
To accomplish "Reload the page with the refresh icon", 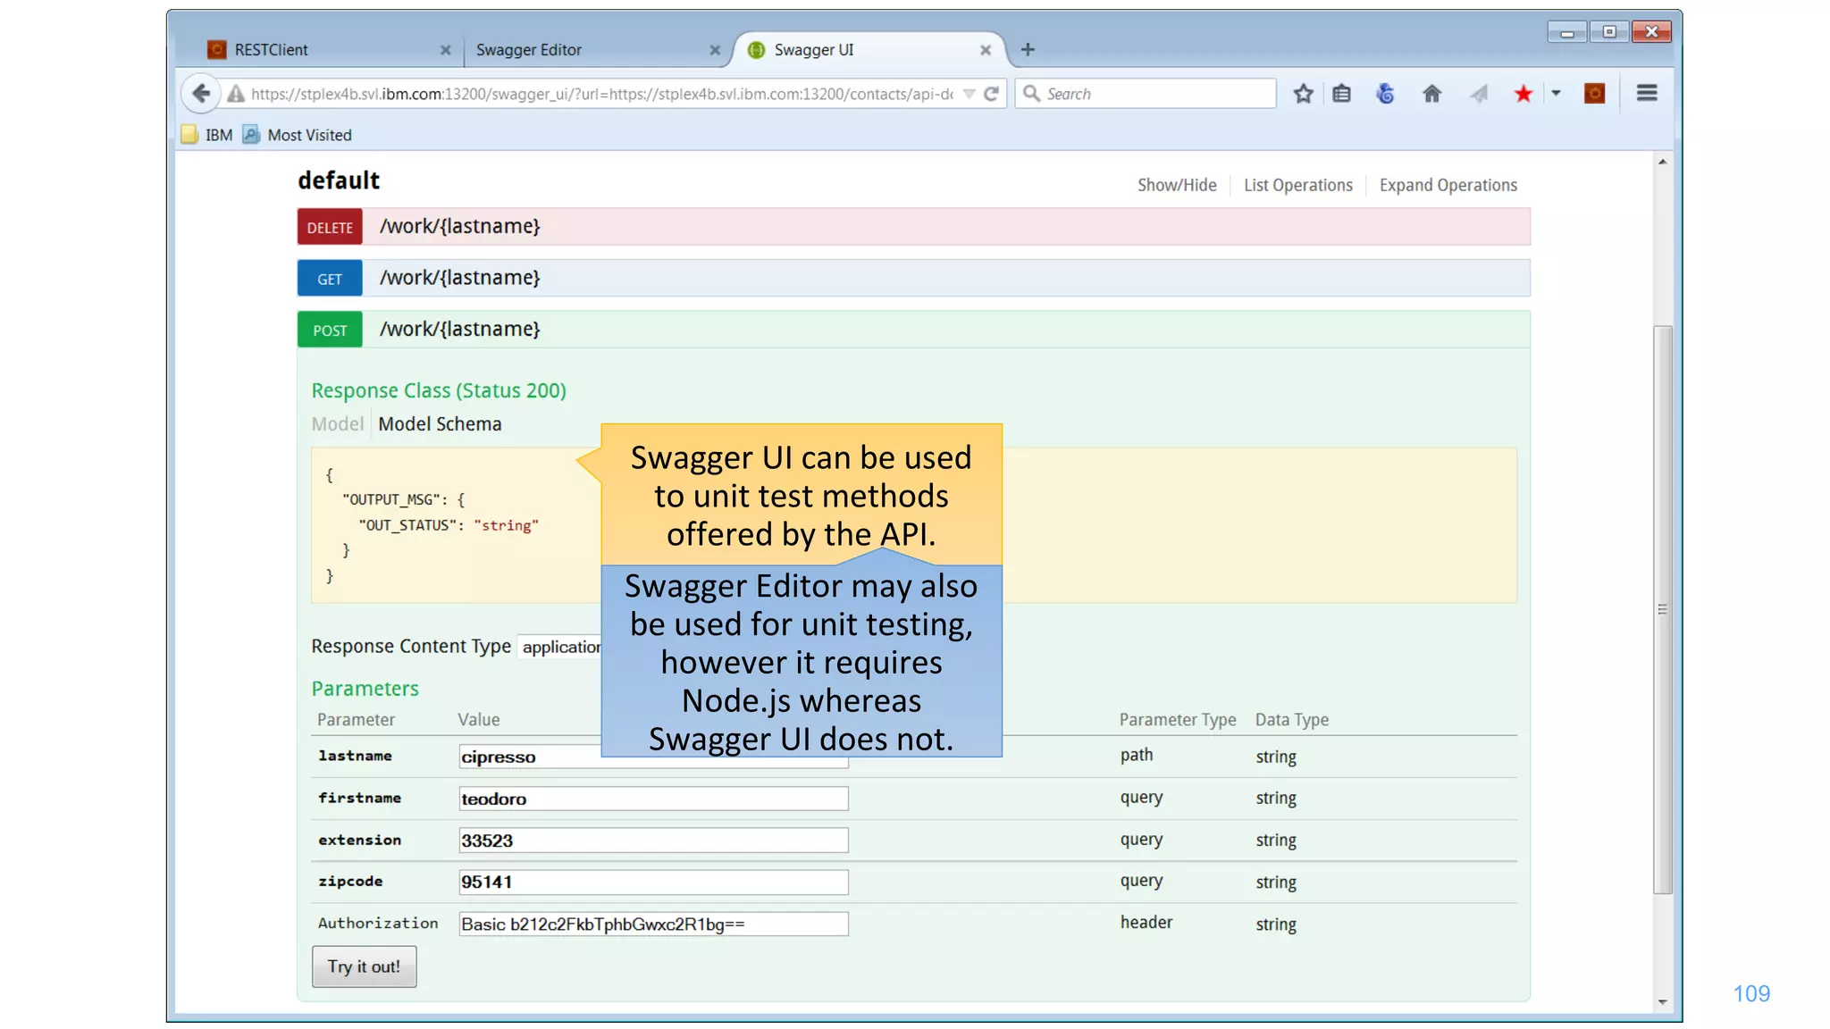I will point(991,93).
